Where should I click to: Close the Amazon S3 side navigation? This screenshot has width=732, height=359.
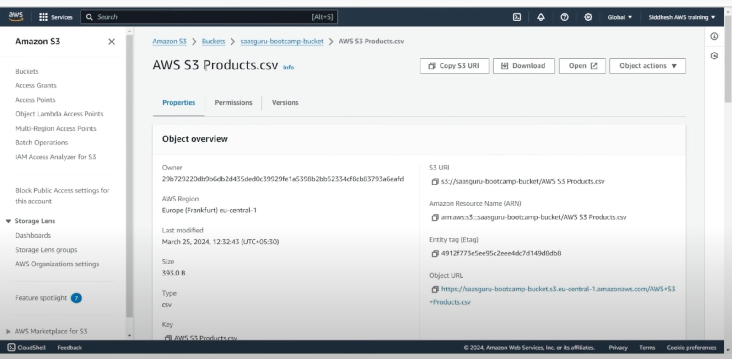tap(112, 42)
